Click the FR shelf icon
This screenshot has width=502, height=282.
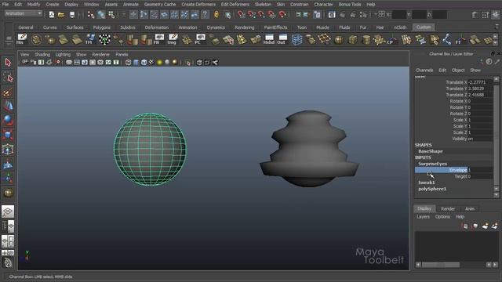point(158,39)
